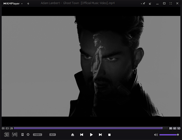182x140 pixels.
Task: Skip to the next track
Action: coord(100,135)
